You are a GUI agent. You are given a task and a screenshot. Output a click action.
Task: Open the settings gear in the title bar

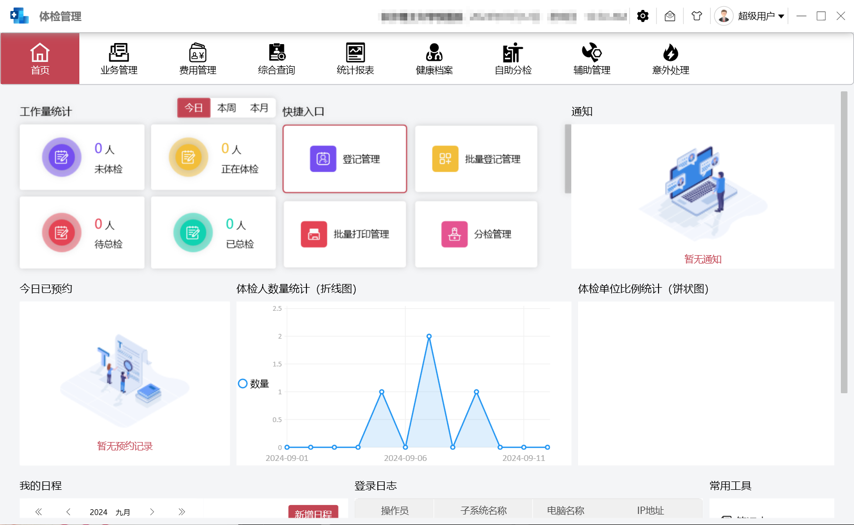click(x=642, y=16)
